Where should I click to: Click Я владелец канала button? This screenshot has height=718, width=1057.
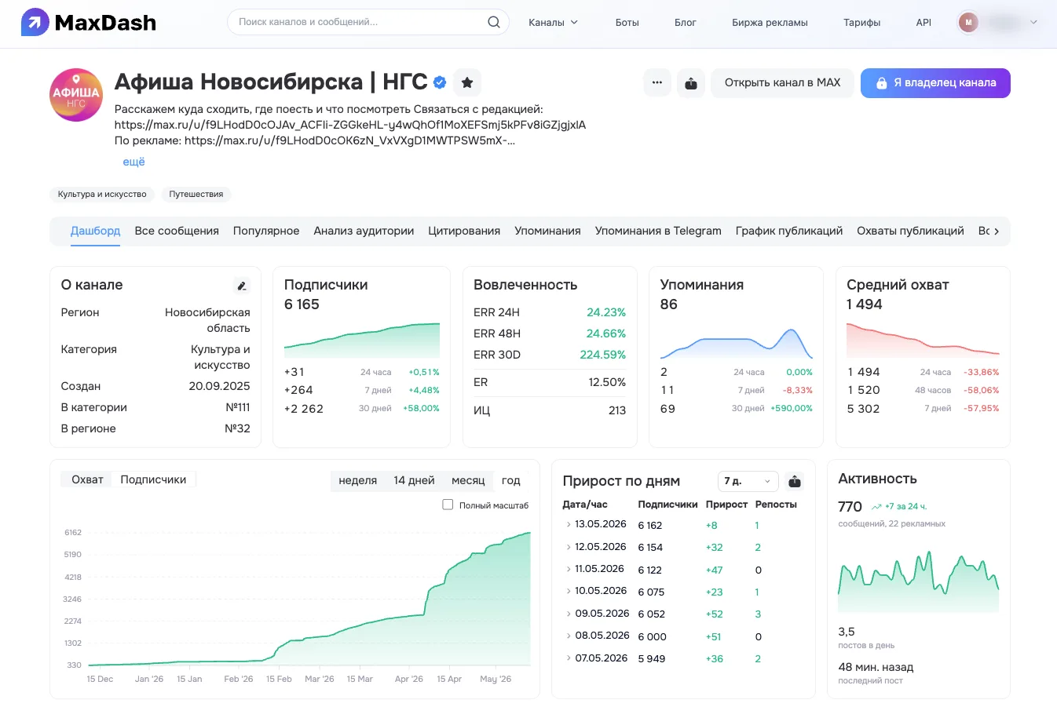(935, 82)
